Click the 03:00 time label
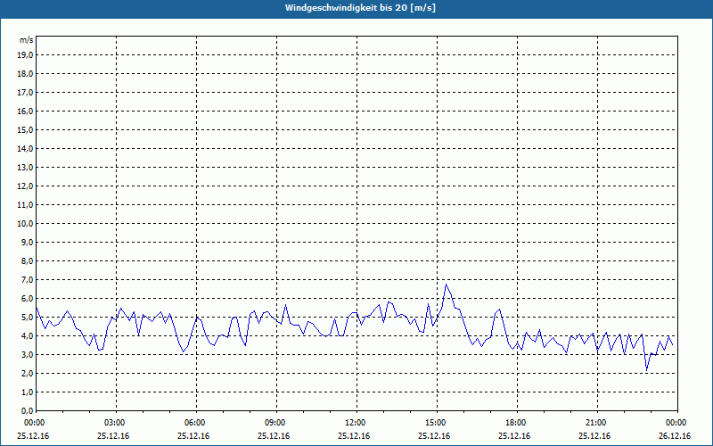 (117, 423)
